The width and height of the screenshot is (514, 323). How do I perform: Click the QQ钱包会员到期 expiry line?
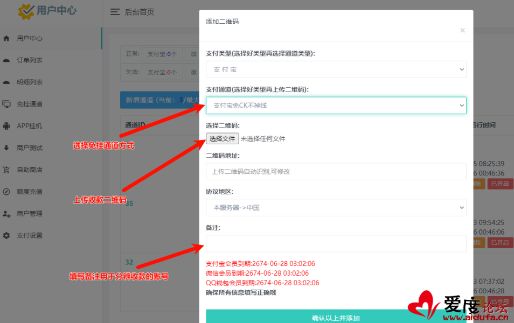click(x=262, y=283)
